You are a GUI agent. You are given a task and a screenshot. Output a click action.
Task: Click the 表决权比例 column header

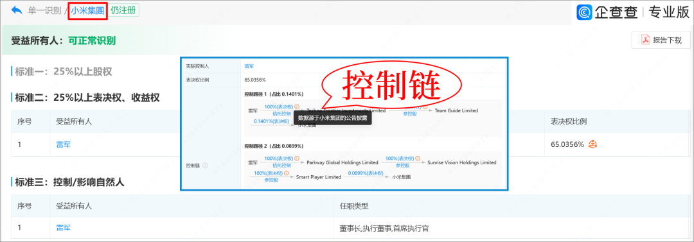click(569, 122)
